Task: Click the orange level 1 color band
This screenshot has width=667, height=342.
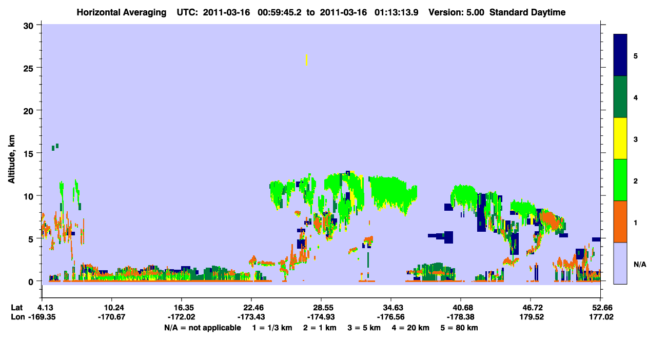Action: [620, 222]
